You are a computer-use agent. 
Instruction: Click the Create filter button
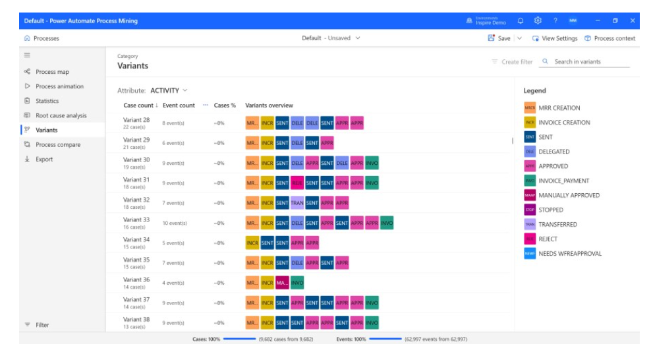click(x=512, y=61)
